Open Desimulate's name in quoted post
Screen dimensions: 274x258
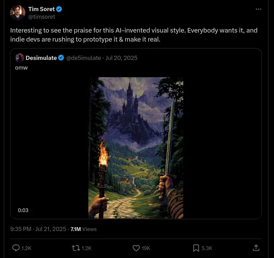[41, 58]
